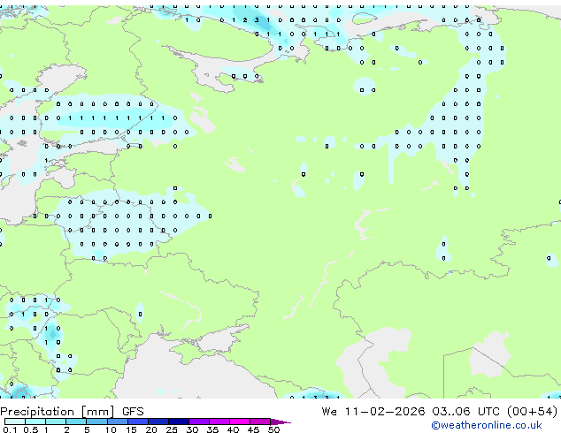The image size is (561, 433).
Task: Click the "GFS" model label
Action: [x=133, y=412]
